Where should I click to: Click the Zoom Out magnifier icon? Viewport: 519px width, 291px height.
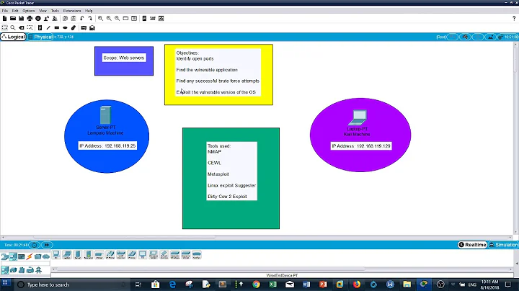pyautogui.click(x=117, y=19)
